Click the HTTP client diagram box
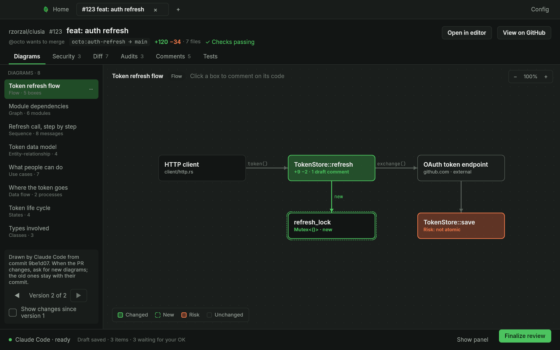The width and height of the screenshot is (560, 350). (x=202, y=168)
